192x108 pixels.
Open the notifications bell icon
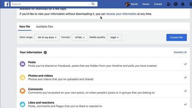tap(183, 4)
